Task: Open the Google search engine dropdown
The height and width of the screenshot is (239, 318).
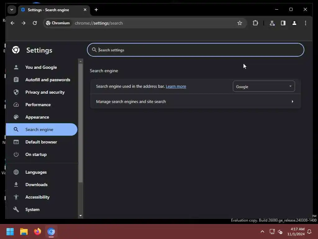Action: [x=264, y=87]
